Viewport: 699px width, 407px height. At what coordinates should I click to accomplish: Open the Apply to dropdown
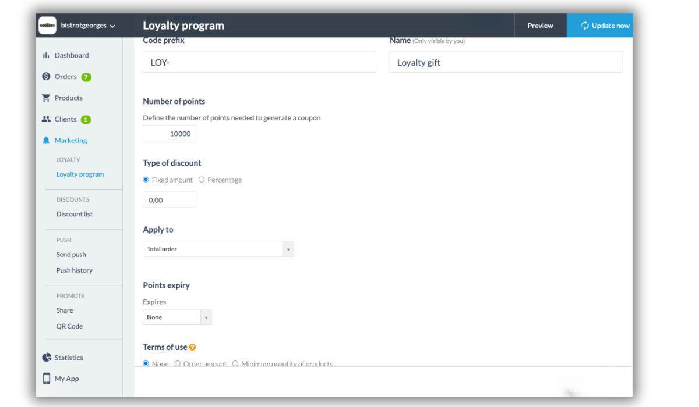[218, 249]
